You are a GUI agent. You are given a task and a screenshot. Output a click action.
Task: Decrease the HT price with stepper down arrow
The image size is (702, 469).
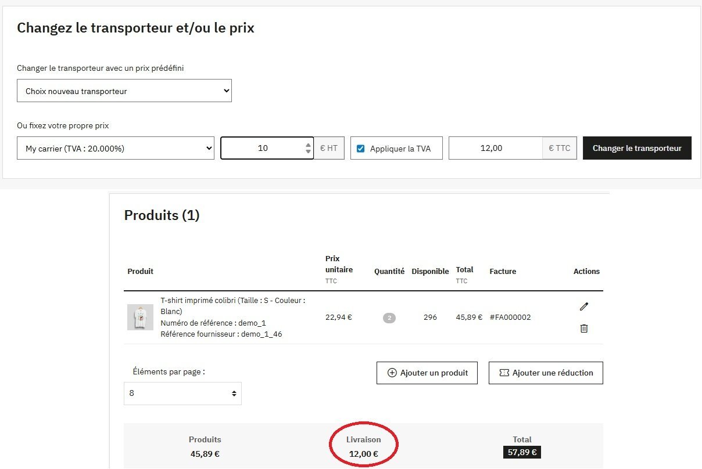point(308,152)
